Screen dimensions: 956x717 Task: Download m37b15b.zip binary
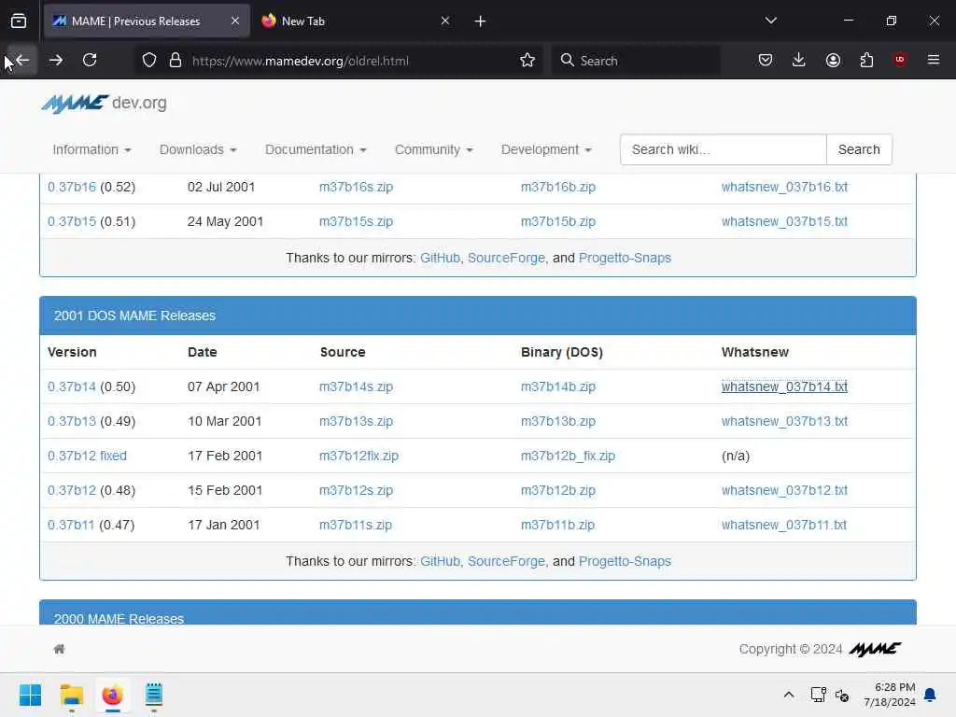pyautogui.click(x=558, y=221)
